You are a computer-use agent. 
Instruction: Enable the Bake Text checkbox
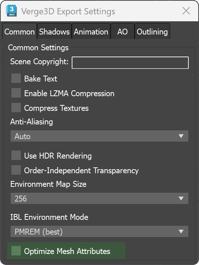16,78
